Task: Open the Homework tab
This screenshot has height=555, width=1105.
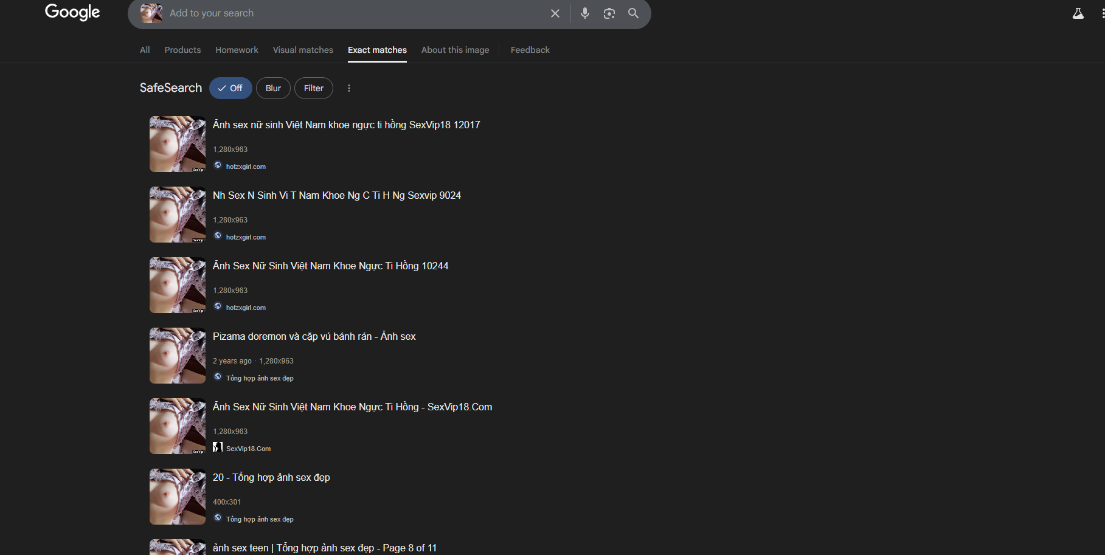Action: point(237,50)
